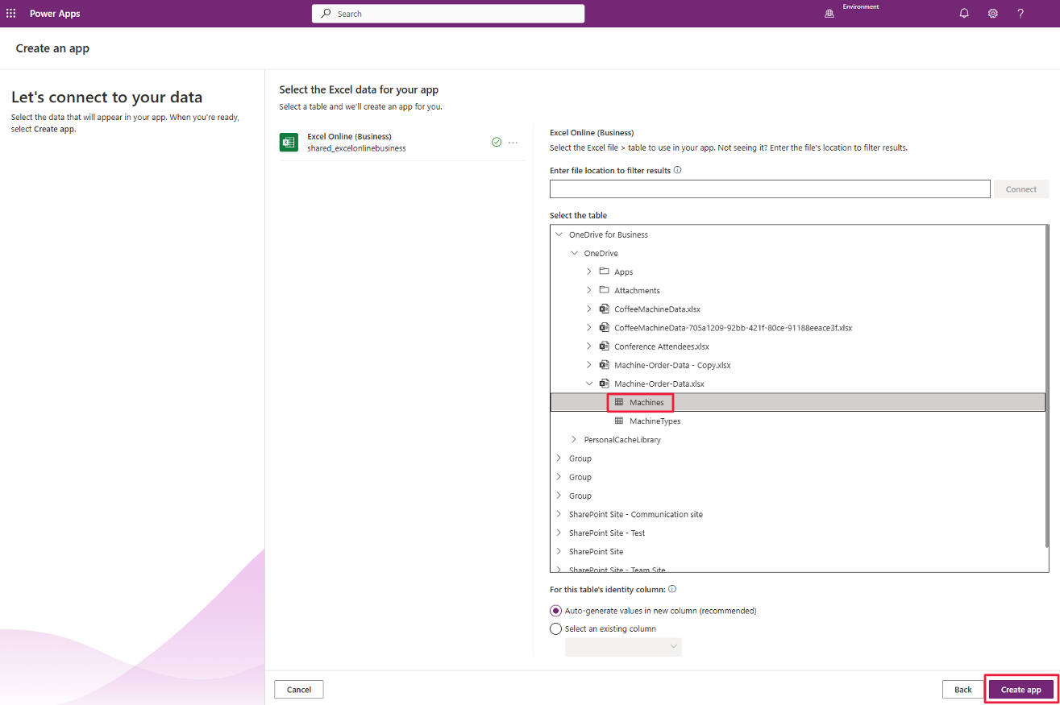Click the Excel Online (Business) connector icon
1060x705 pixels.
point(289,143)
